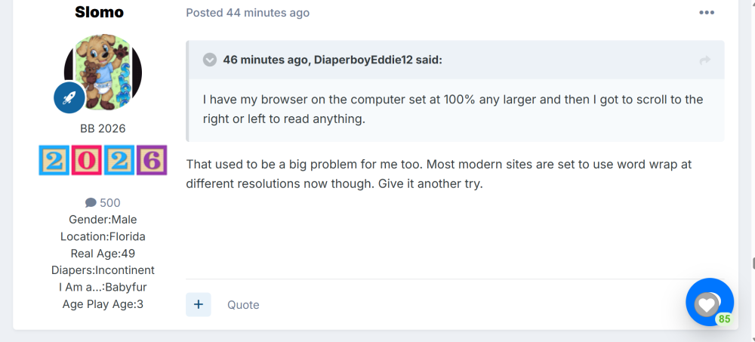This screenshot has height=342, width=755.
Task: View the 85 reactions count badge
Action: 724,319
